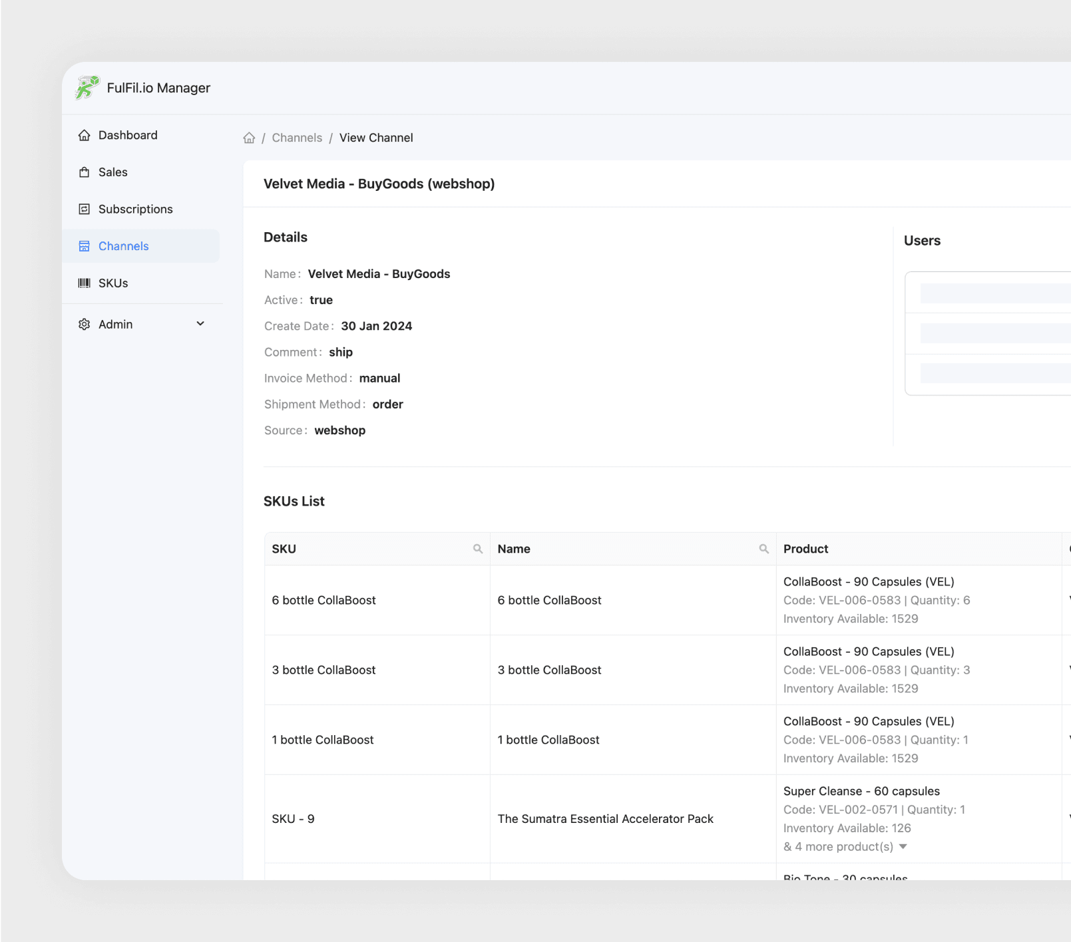
Task: Select the Dashboard home icon in sidebar
Action: pyautogui.click(x=85, y=135)
